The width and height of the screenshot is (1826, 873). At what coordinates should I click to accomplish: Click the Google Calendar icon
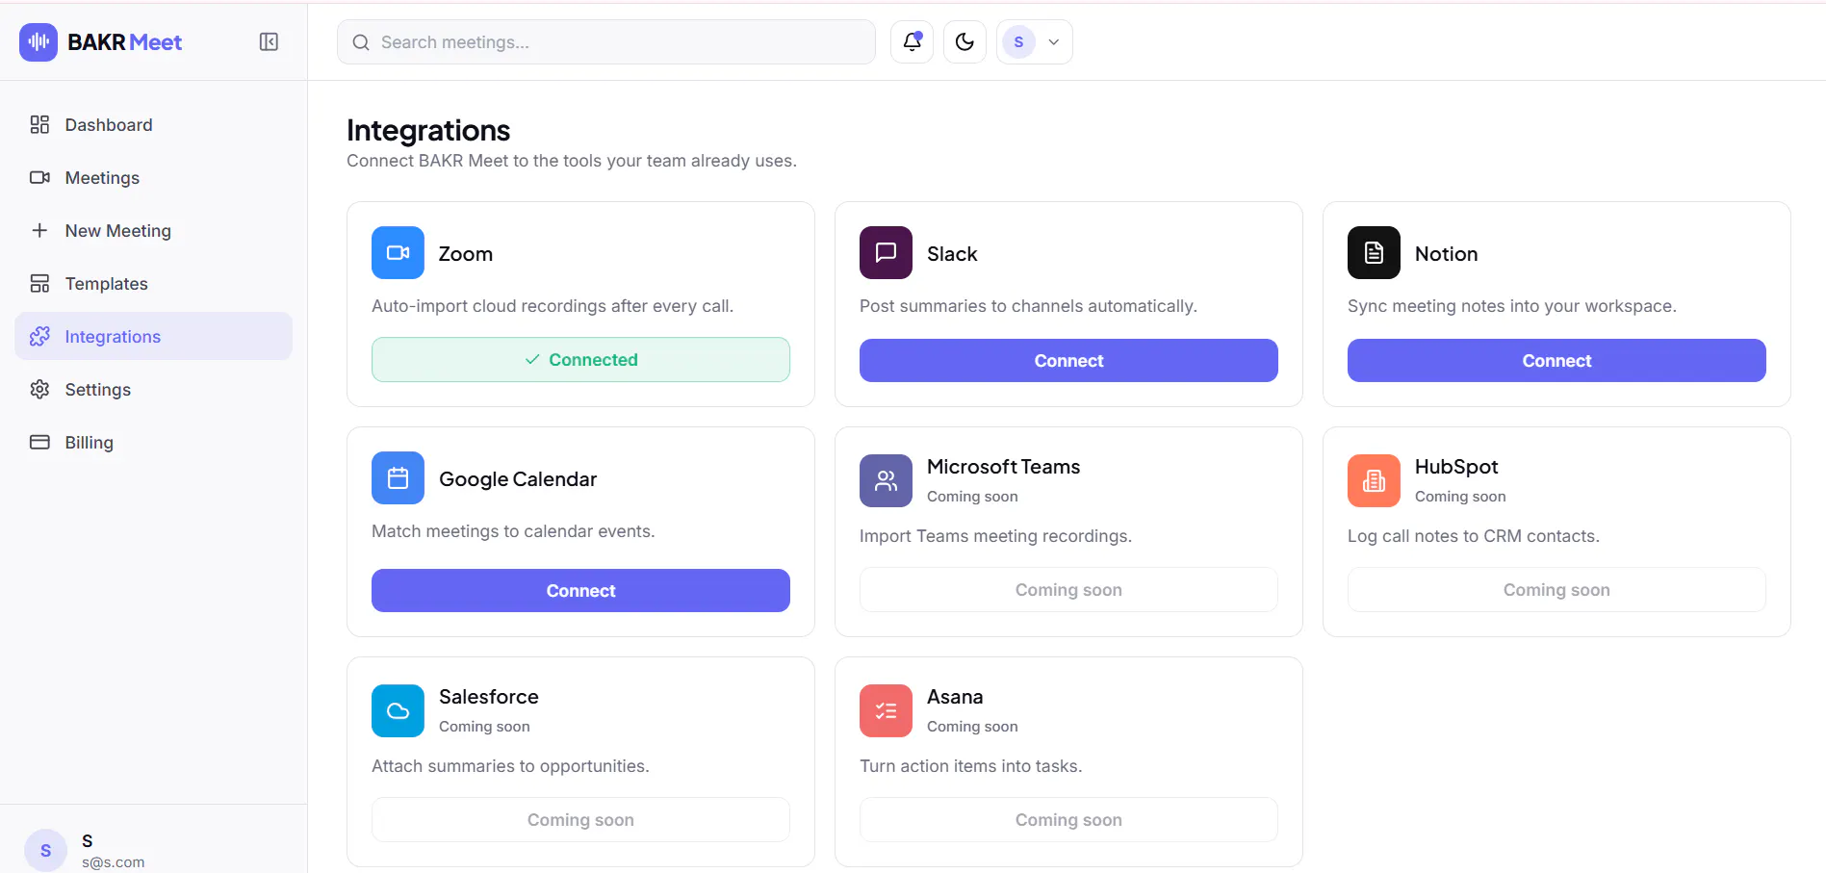pos(398,477)
